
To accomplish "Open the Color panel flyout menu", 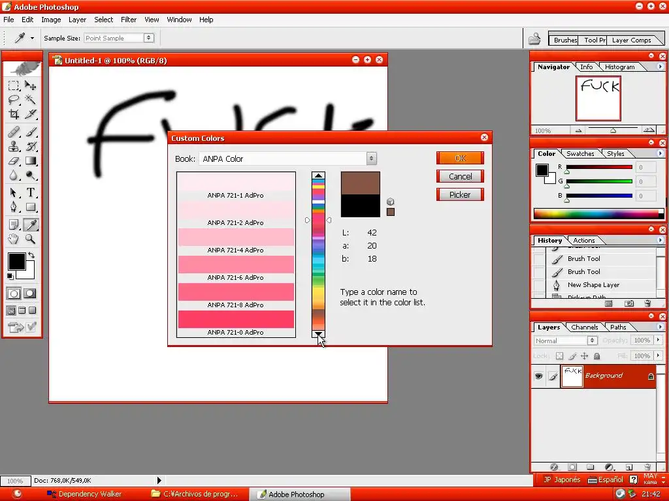I will pos(660,153).
